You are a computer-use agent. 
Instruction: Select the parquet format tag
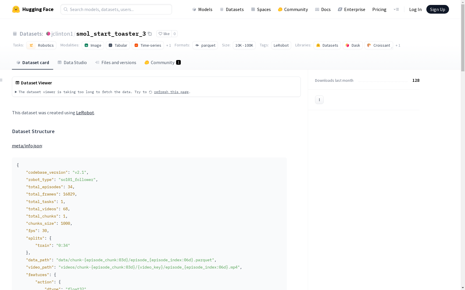coord(205,45)
